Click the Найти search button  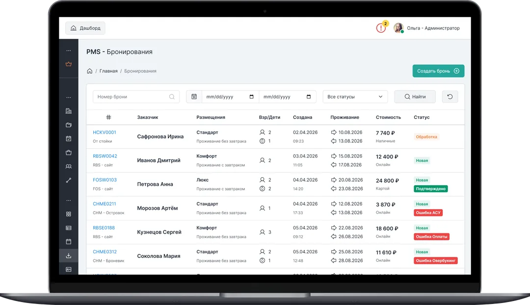[415, 97]
